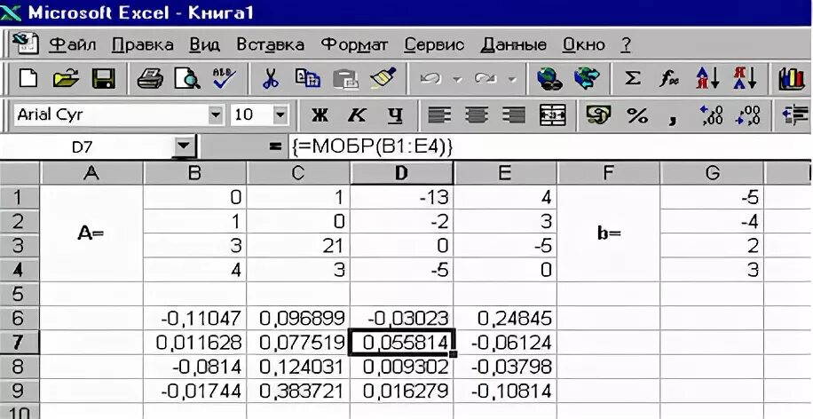The image size is (813, 419).
Task: Click the equals sign formula button
Action: (x=276, y=147)
